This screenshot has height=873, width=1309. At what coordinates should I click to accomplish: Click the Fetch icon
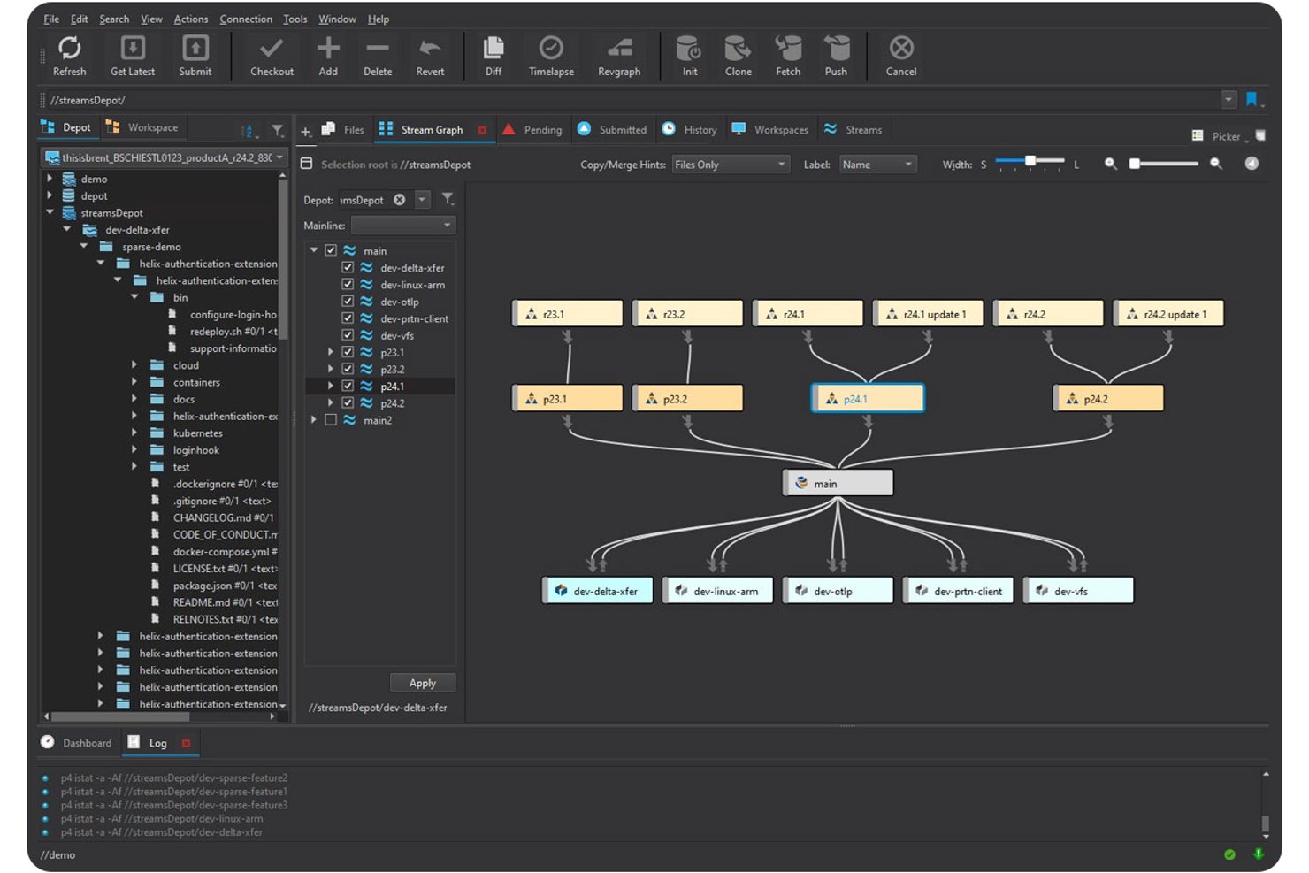(787, 49)
